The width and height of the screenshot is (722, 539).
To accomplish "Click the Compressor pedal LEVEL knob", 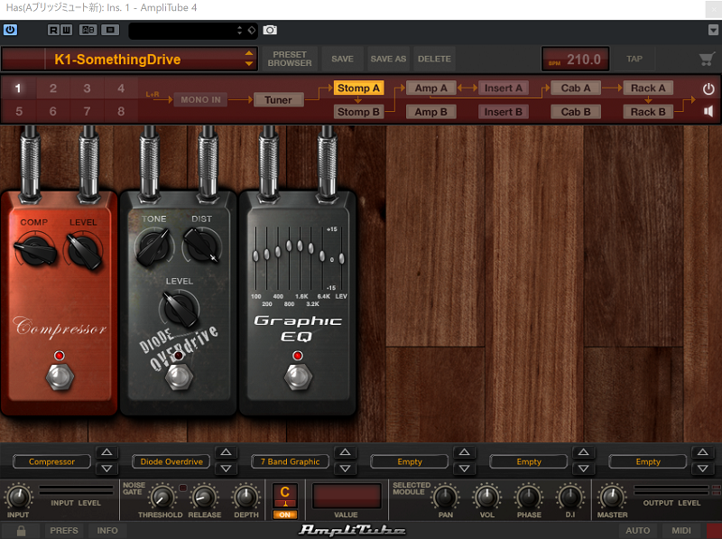I will (84, 249).
